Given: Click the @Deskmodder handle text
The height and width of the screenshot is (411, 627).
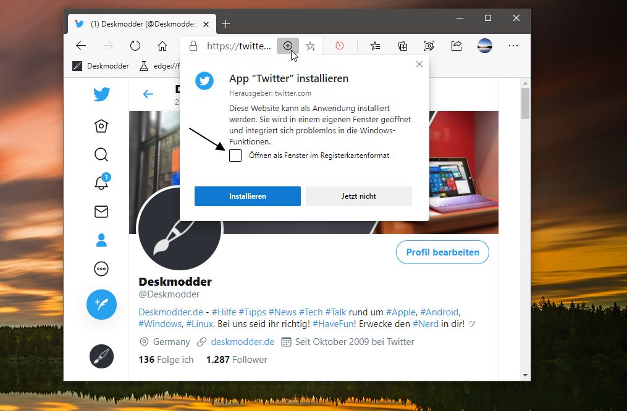Looking at the screenshot, I should 169,294.
